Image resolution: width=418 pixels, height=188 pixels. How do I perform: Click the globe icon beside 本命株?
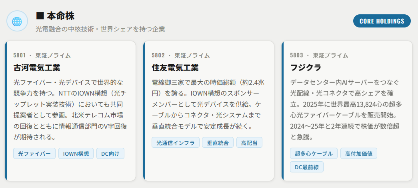pyautogui.click(x=17, y=21)
